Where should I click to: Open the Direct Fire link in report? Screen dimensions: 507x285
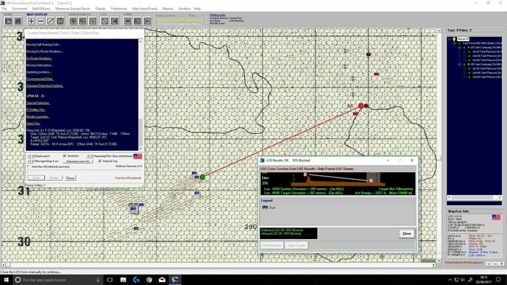click(x=33, y=124)
